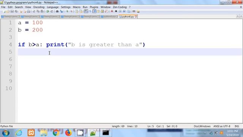This screenshot has width=243, height=137.
Task: Open the Encoding menu
Action: tap(39, 7)
